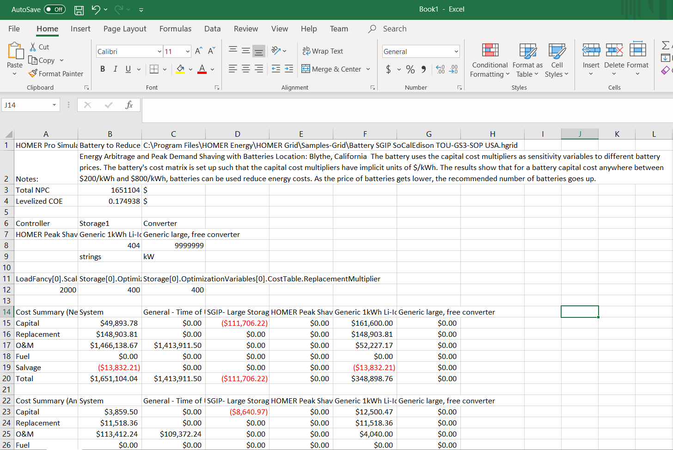This screenshot has width=673, height=450.
Task: Click the Increase Font Size icon
Action: pyautogui.click(x=198, y=51)
